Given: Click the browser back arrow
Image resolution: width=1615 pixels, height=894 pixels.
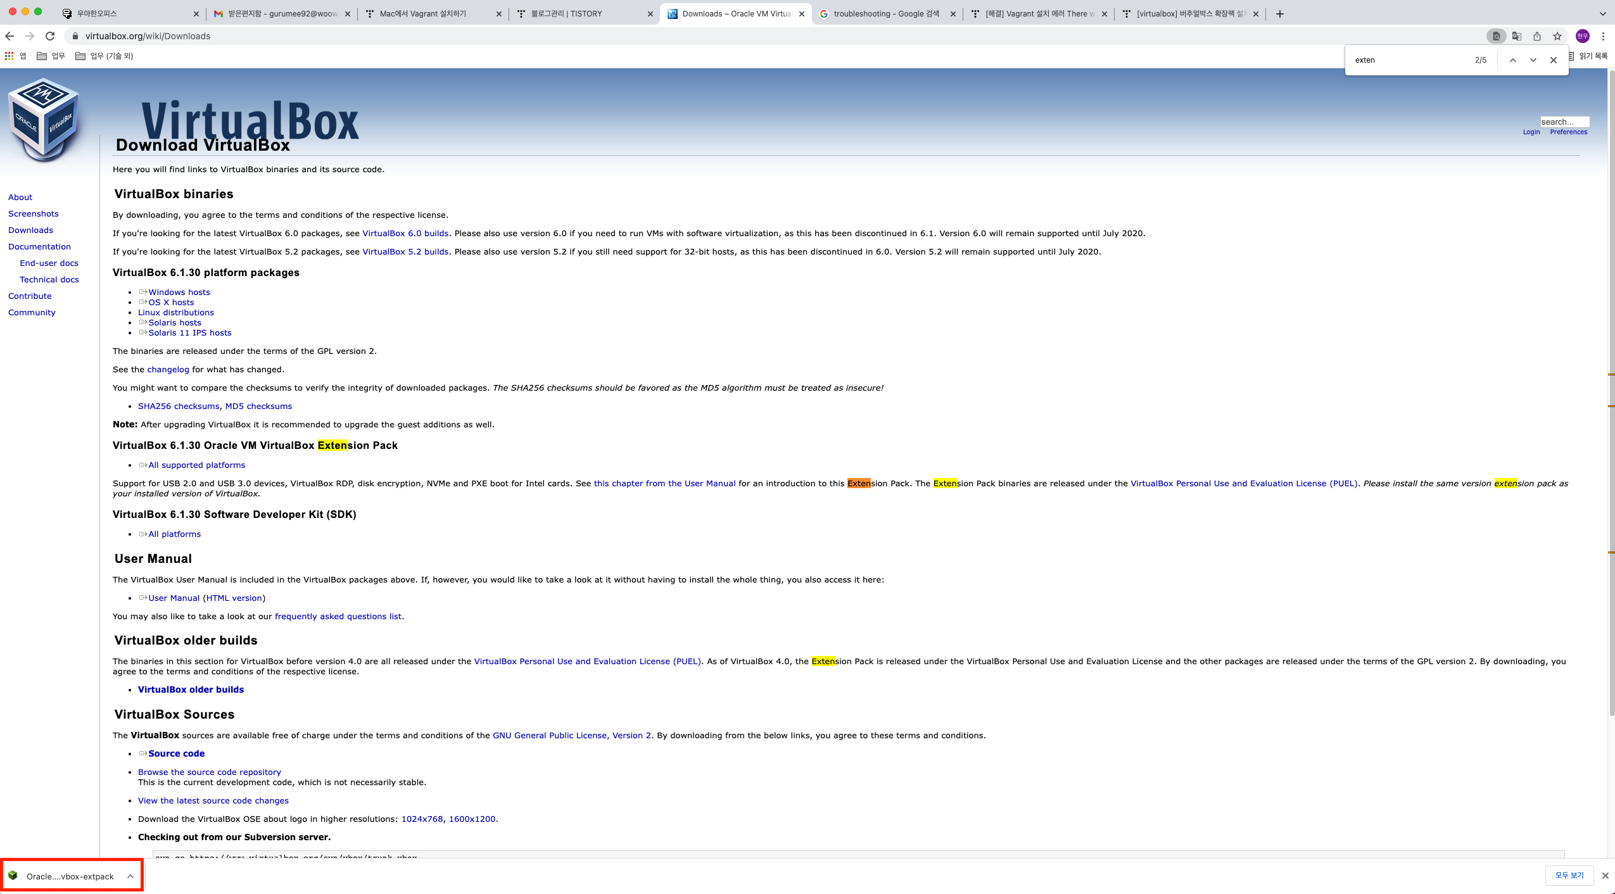Looking at the screenshot, I should click(x=9, y=36).
